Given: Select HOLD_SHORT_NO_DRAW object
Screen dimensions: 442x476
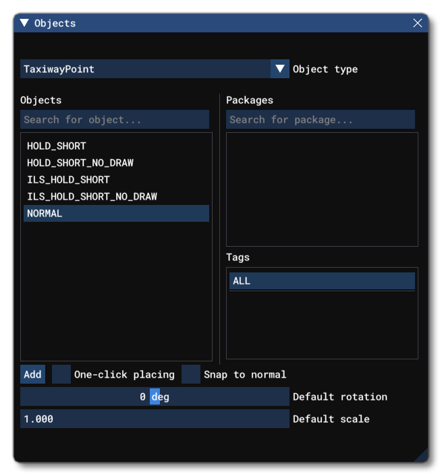Looking at the screenshot, I should [80, 162].
